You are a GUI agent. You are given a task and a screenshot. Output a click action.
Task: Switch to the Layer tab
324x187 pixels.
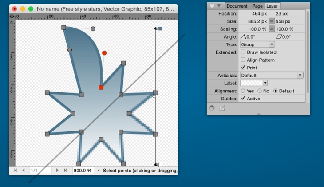[272, 6]
